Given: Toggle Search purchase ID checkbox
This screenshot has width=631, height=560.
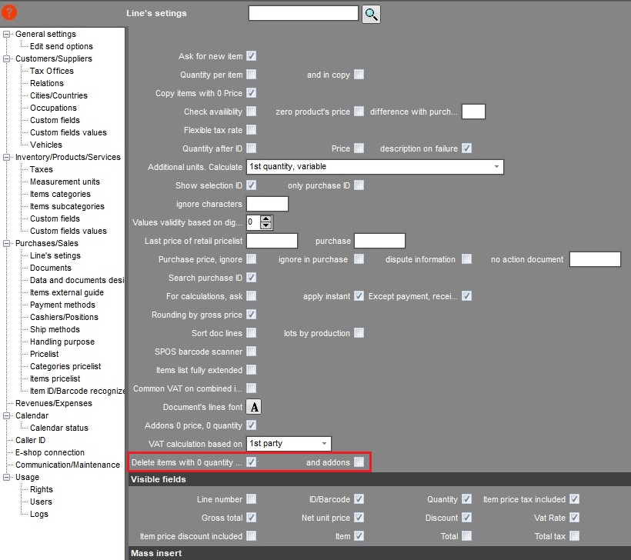Looking at the screenshot, I should pyautogui.click(x=251, y=278).
